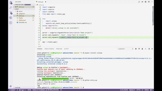Click the Spaces: 4 indentation setting
The width and height of the screenshot is (162, 91).
132,90
